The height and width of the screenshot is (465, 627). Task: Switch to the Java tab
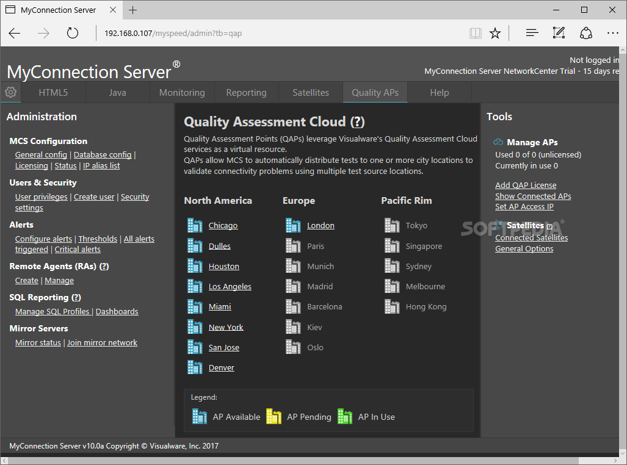click(x=118, y=92)
